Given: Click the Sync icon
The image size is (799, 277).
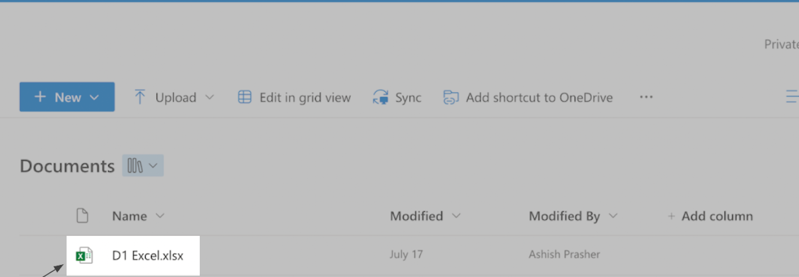Looking at the screenshot, I should 381,98.
